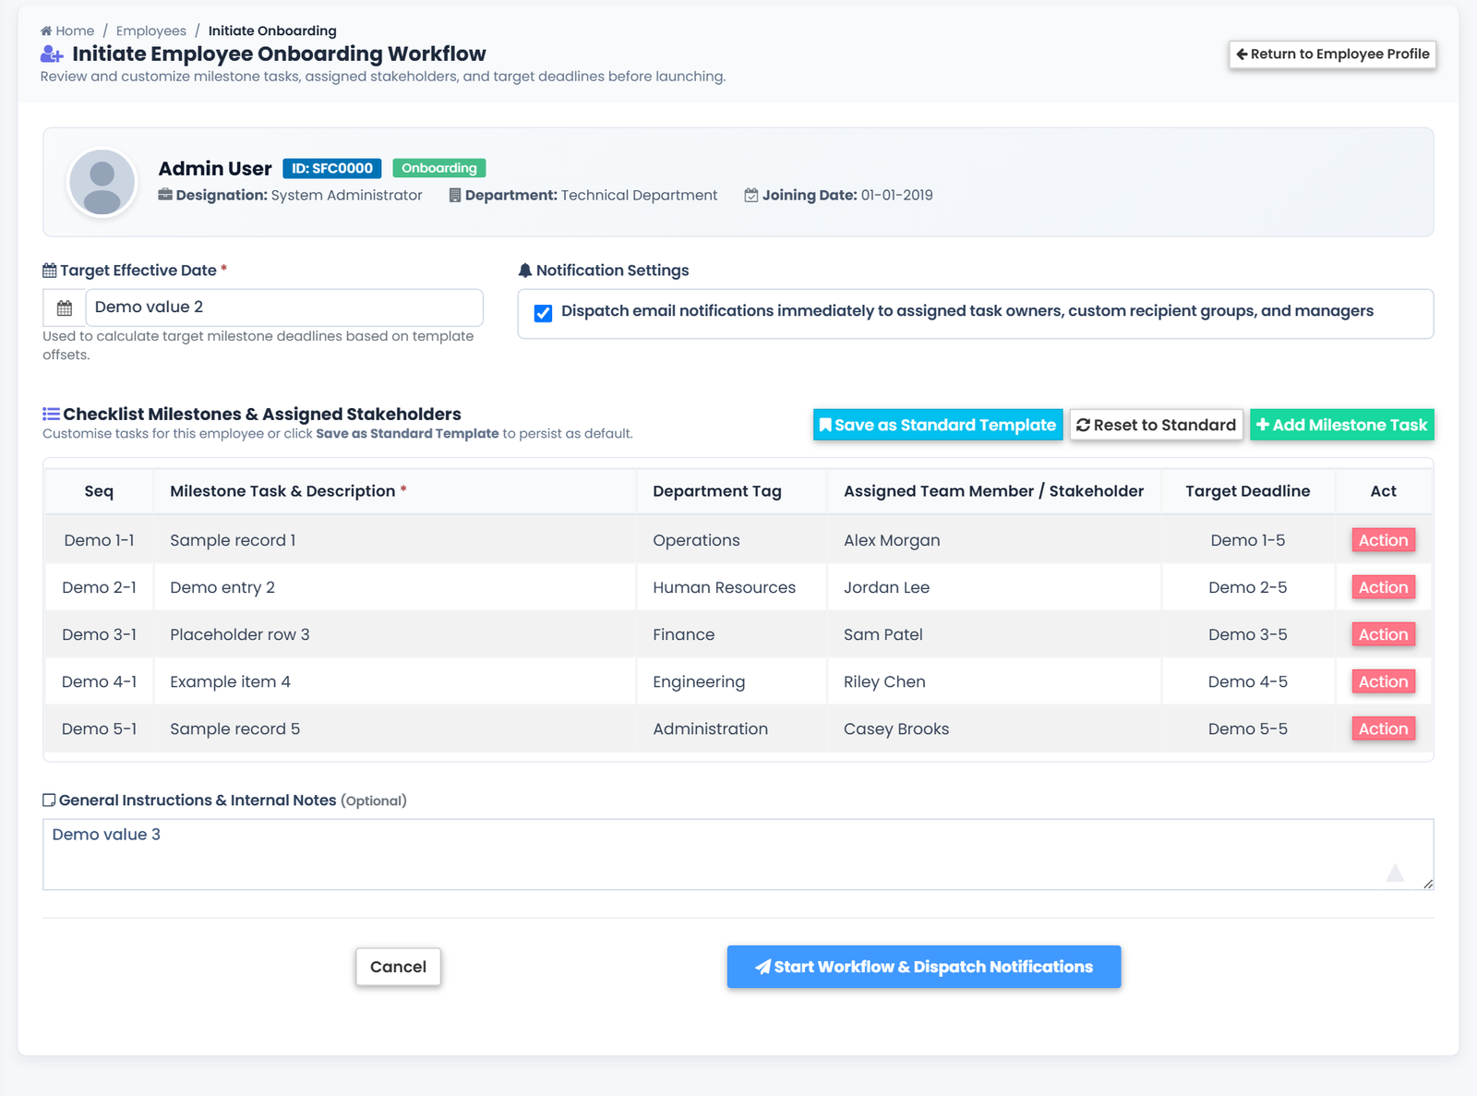Click the Demo 3-5 deadline cell

[x=1248, y=634]
